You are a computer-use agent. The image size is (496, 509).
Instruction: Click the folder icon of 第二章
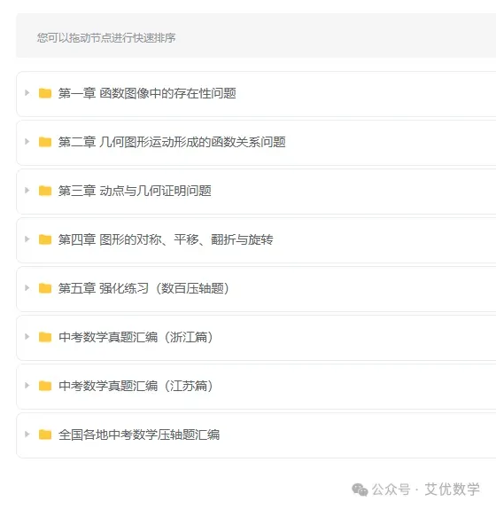45,142
